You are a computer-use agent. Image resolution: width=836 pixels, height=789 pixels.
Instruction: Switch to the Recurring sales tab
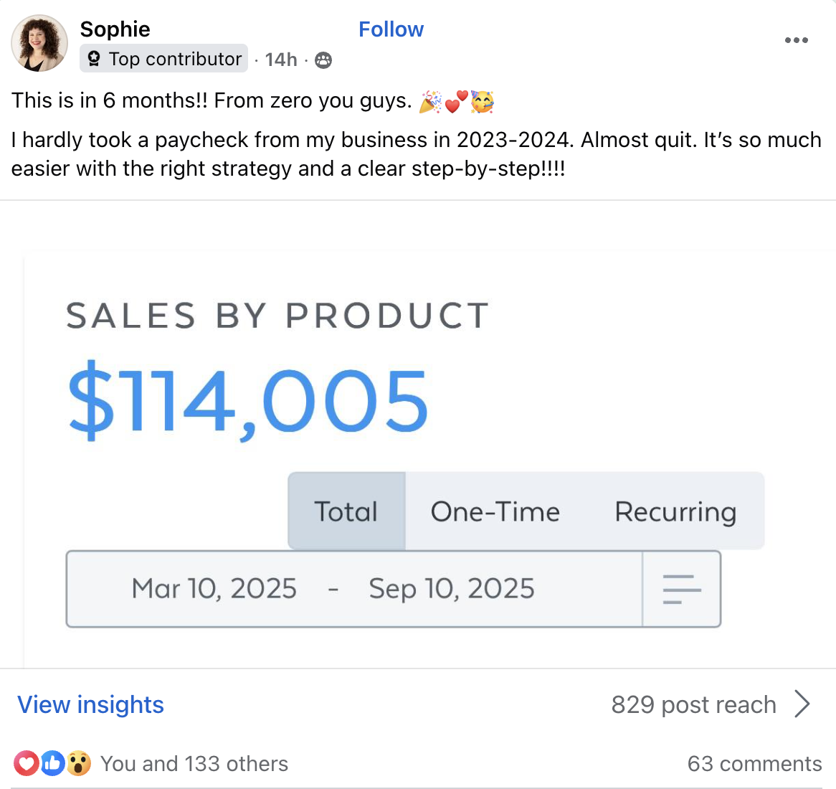[675, 511]
